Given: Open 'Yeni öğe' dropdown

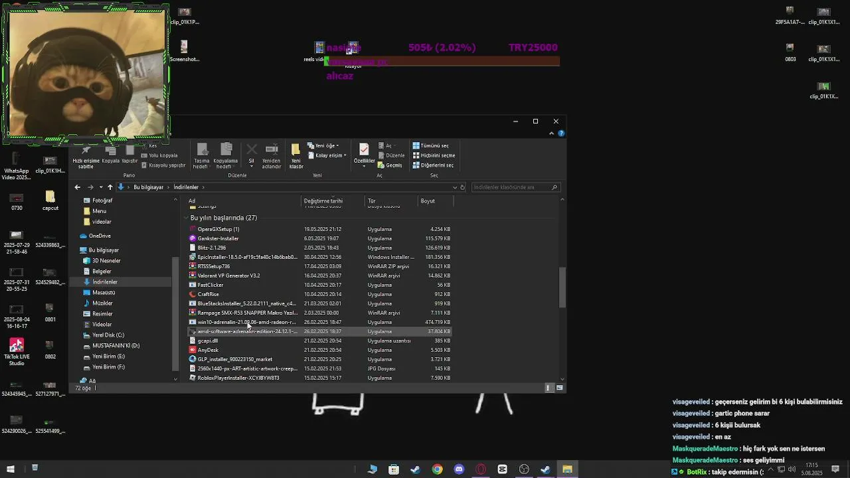Looking at the screenshot, I should coord(323,145).
